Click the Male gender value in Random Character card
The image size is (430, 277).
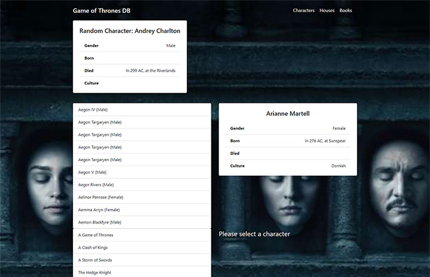click(171, 46)
